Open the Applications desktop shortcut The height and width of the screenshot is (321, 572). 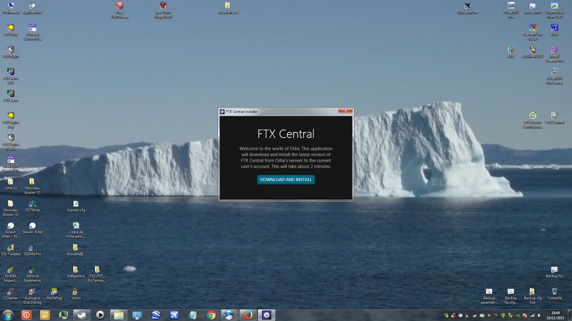pos(32,8)
